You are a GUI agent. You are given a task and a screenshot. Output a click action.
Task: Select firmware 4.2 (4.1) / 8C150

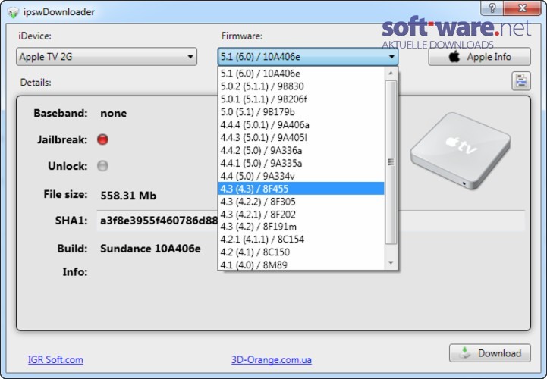(x=301, y=252)
